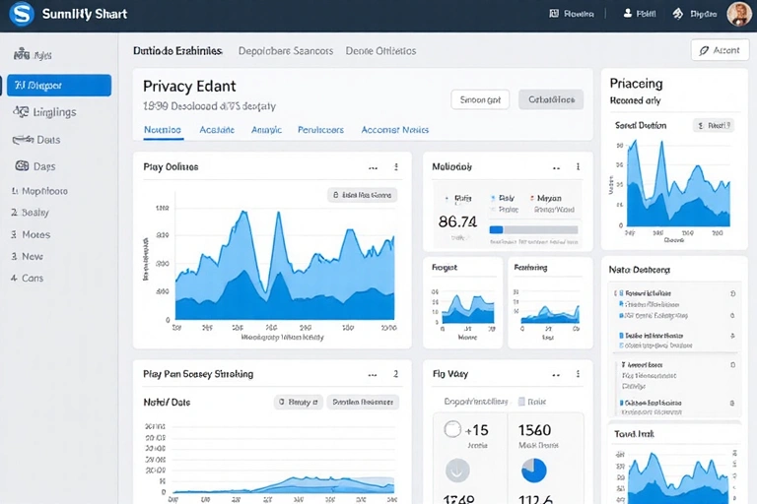This screenshot has height=504, width=757.
Task: Expand the first group in Nato Deaiceng panel
Action: tap(615, 293)
